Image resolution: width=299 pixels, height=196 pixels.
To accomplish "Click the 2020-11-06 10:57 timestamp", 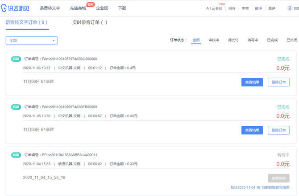I will (37, 68).
